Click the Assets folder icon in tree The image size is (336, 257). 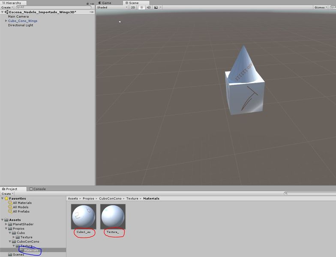tap(6, 220)
